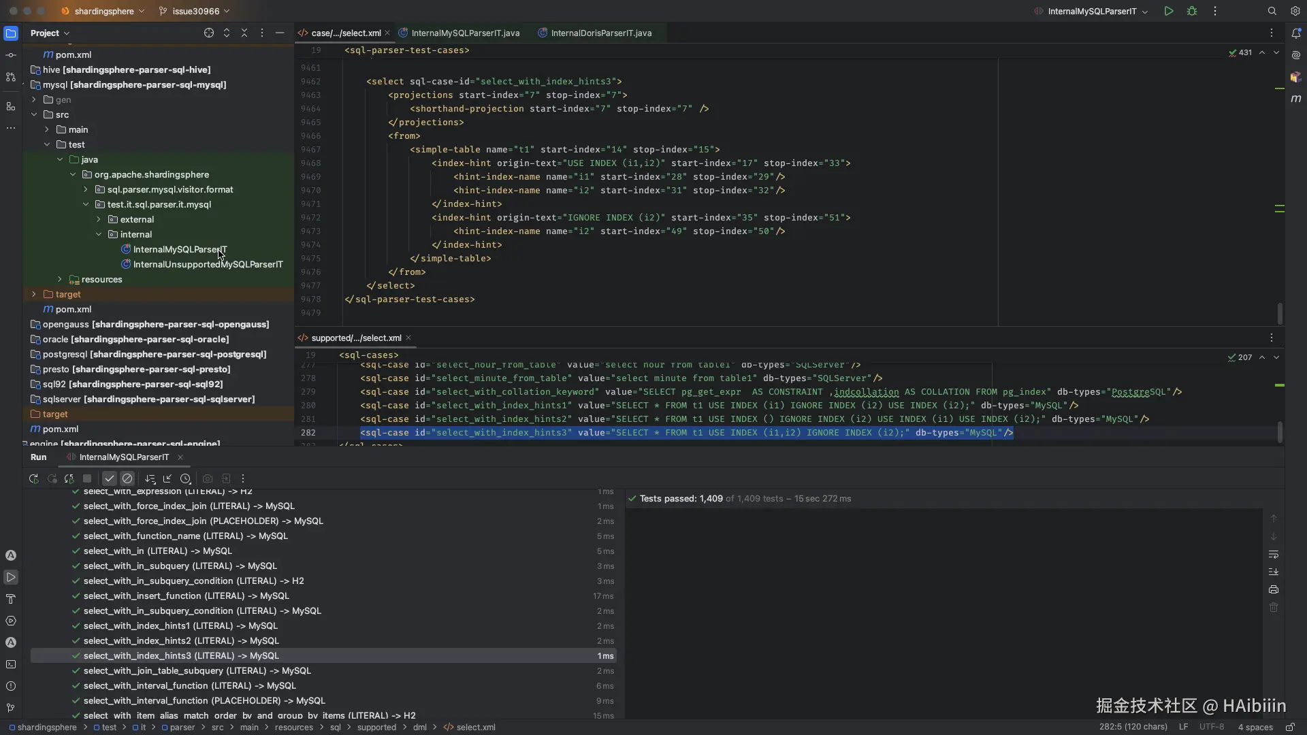This screenshot has height=735, width=1307.
Task: Switch to the InternalMySQLParserIT.java editor tab
Action: 465,33
